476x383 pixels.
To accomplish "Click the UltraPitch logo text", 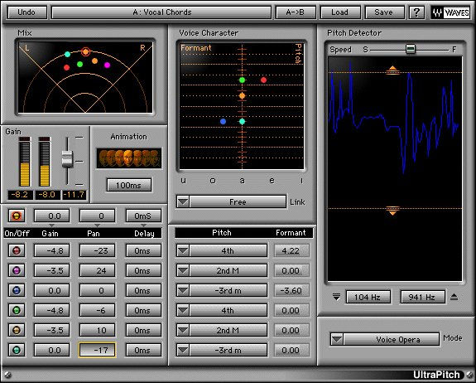I will pos(436,375).
